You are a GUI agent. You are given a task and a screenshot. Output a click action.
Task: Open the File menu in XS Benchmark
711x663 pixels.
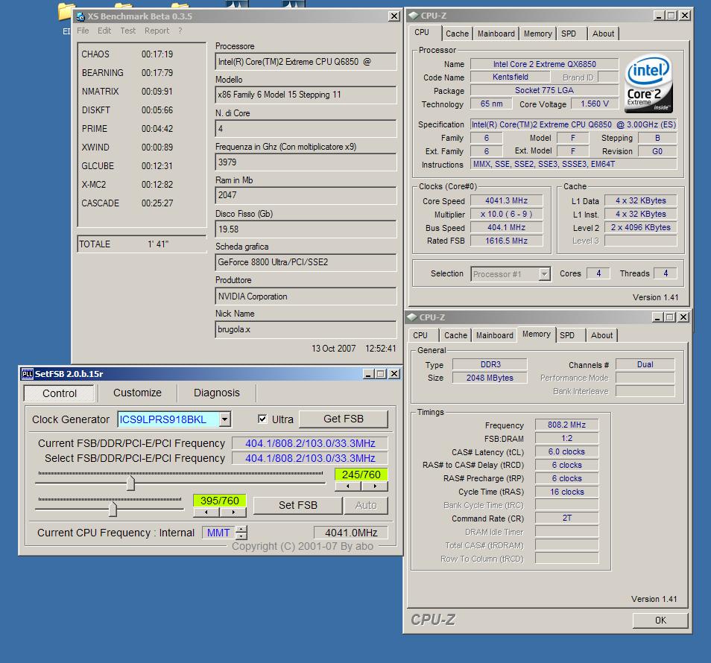(x=83, y=31)
